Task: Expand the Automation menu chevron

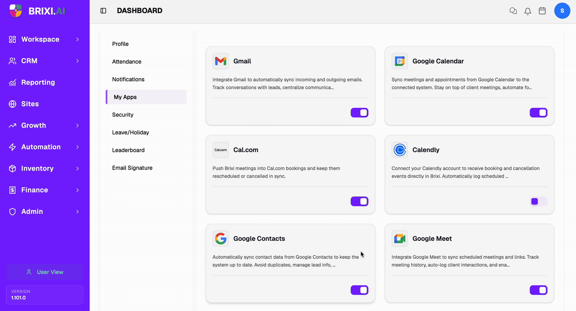Action: (x=77, y=147)
